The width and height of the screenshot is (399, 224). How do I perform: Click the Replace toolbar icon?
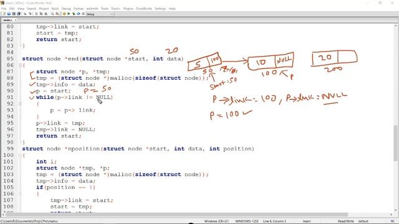pos(57,14)
